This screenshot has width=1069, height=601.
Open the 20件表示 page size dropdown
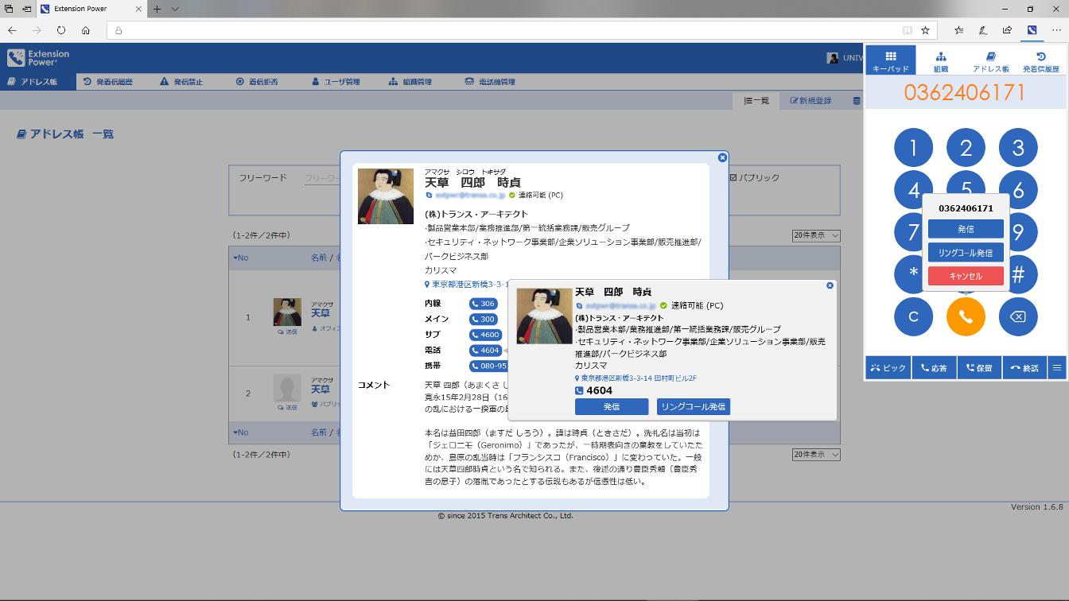pyautogui.click(x=816, y=235)
